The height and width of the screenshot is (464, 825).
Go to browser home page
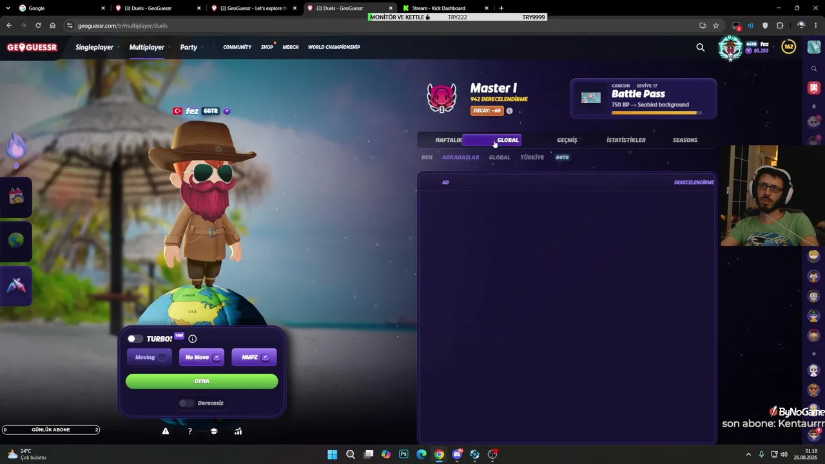[53, 26]
